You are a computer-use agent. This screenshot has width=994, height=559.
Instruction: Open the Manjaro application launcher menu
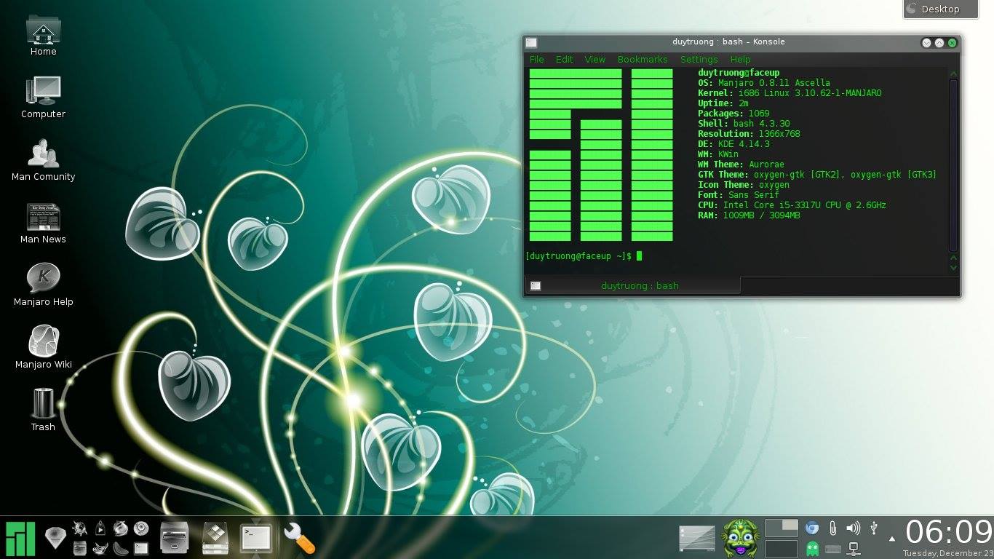tap(20, 539)
